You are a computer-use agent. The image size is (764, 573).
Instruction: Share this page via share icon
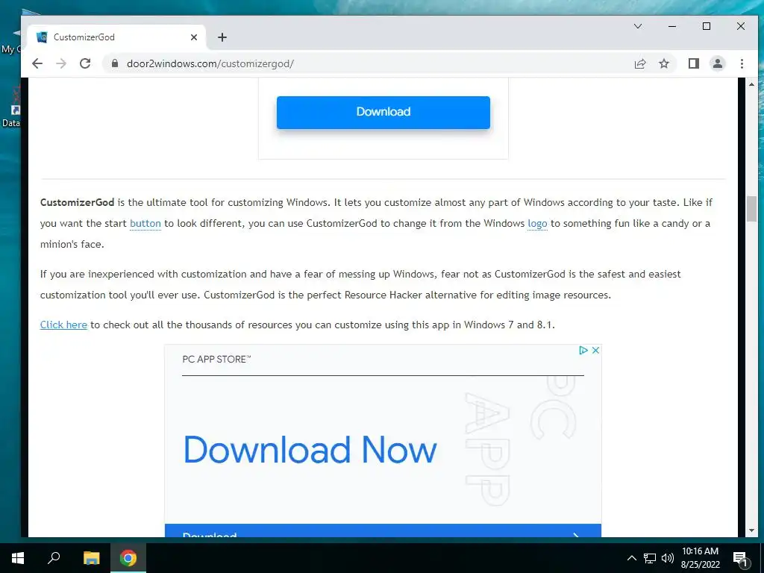(x=639, y=63)
